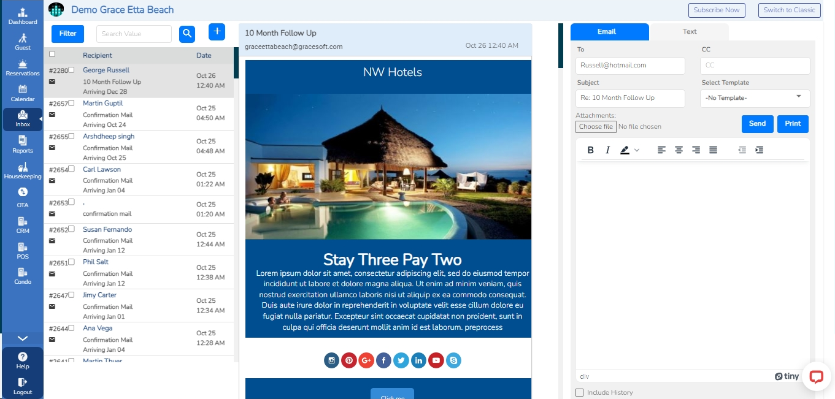Click the magnifier search button

point(187,34)
